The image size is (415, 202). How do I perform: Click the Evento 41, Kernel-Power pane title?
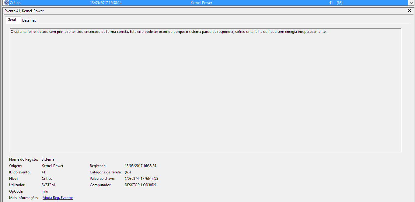[x=24, y=11]
